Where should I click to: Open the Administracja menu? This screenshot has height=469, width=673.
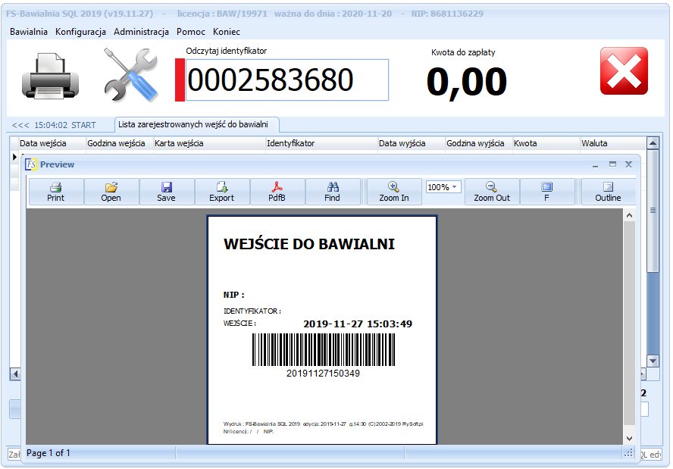[141, 32]
